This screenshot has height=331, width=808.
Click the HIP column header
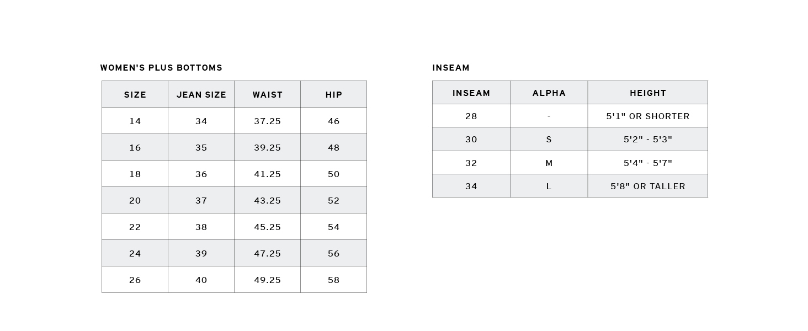[x=334, y=95]
